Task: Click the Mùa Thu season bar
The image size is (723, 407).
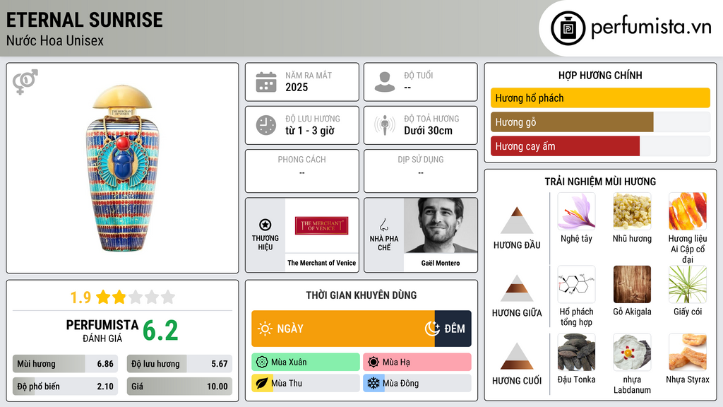Action: pos(306,384)
